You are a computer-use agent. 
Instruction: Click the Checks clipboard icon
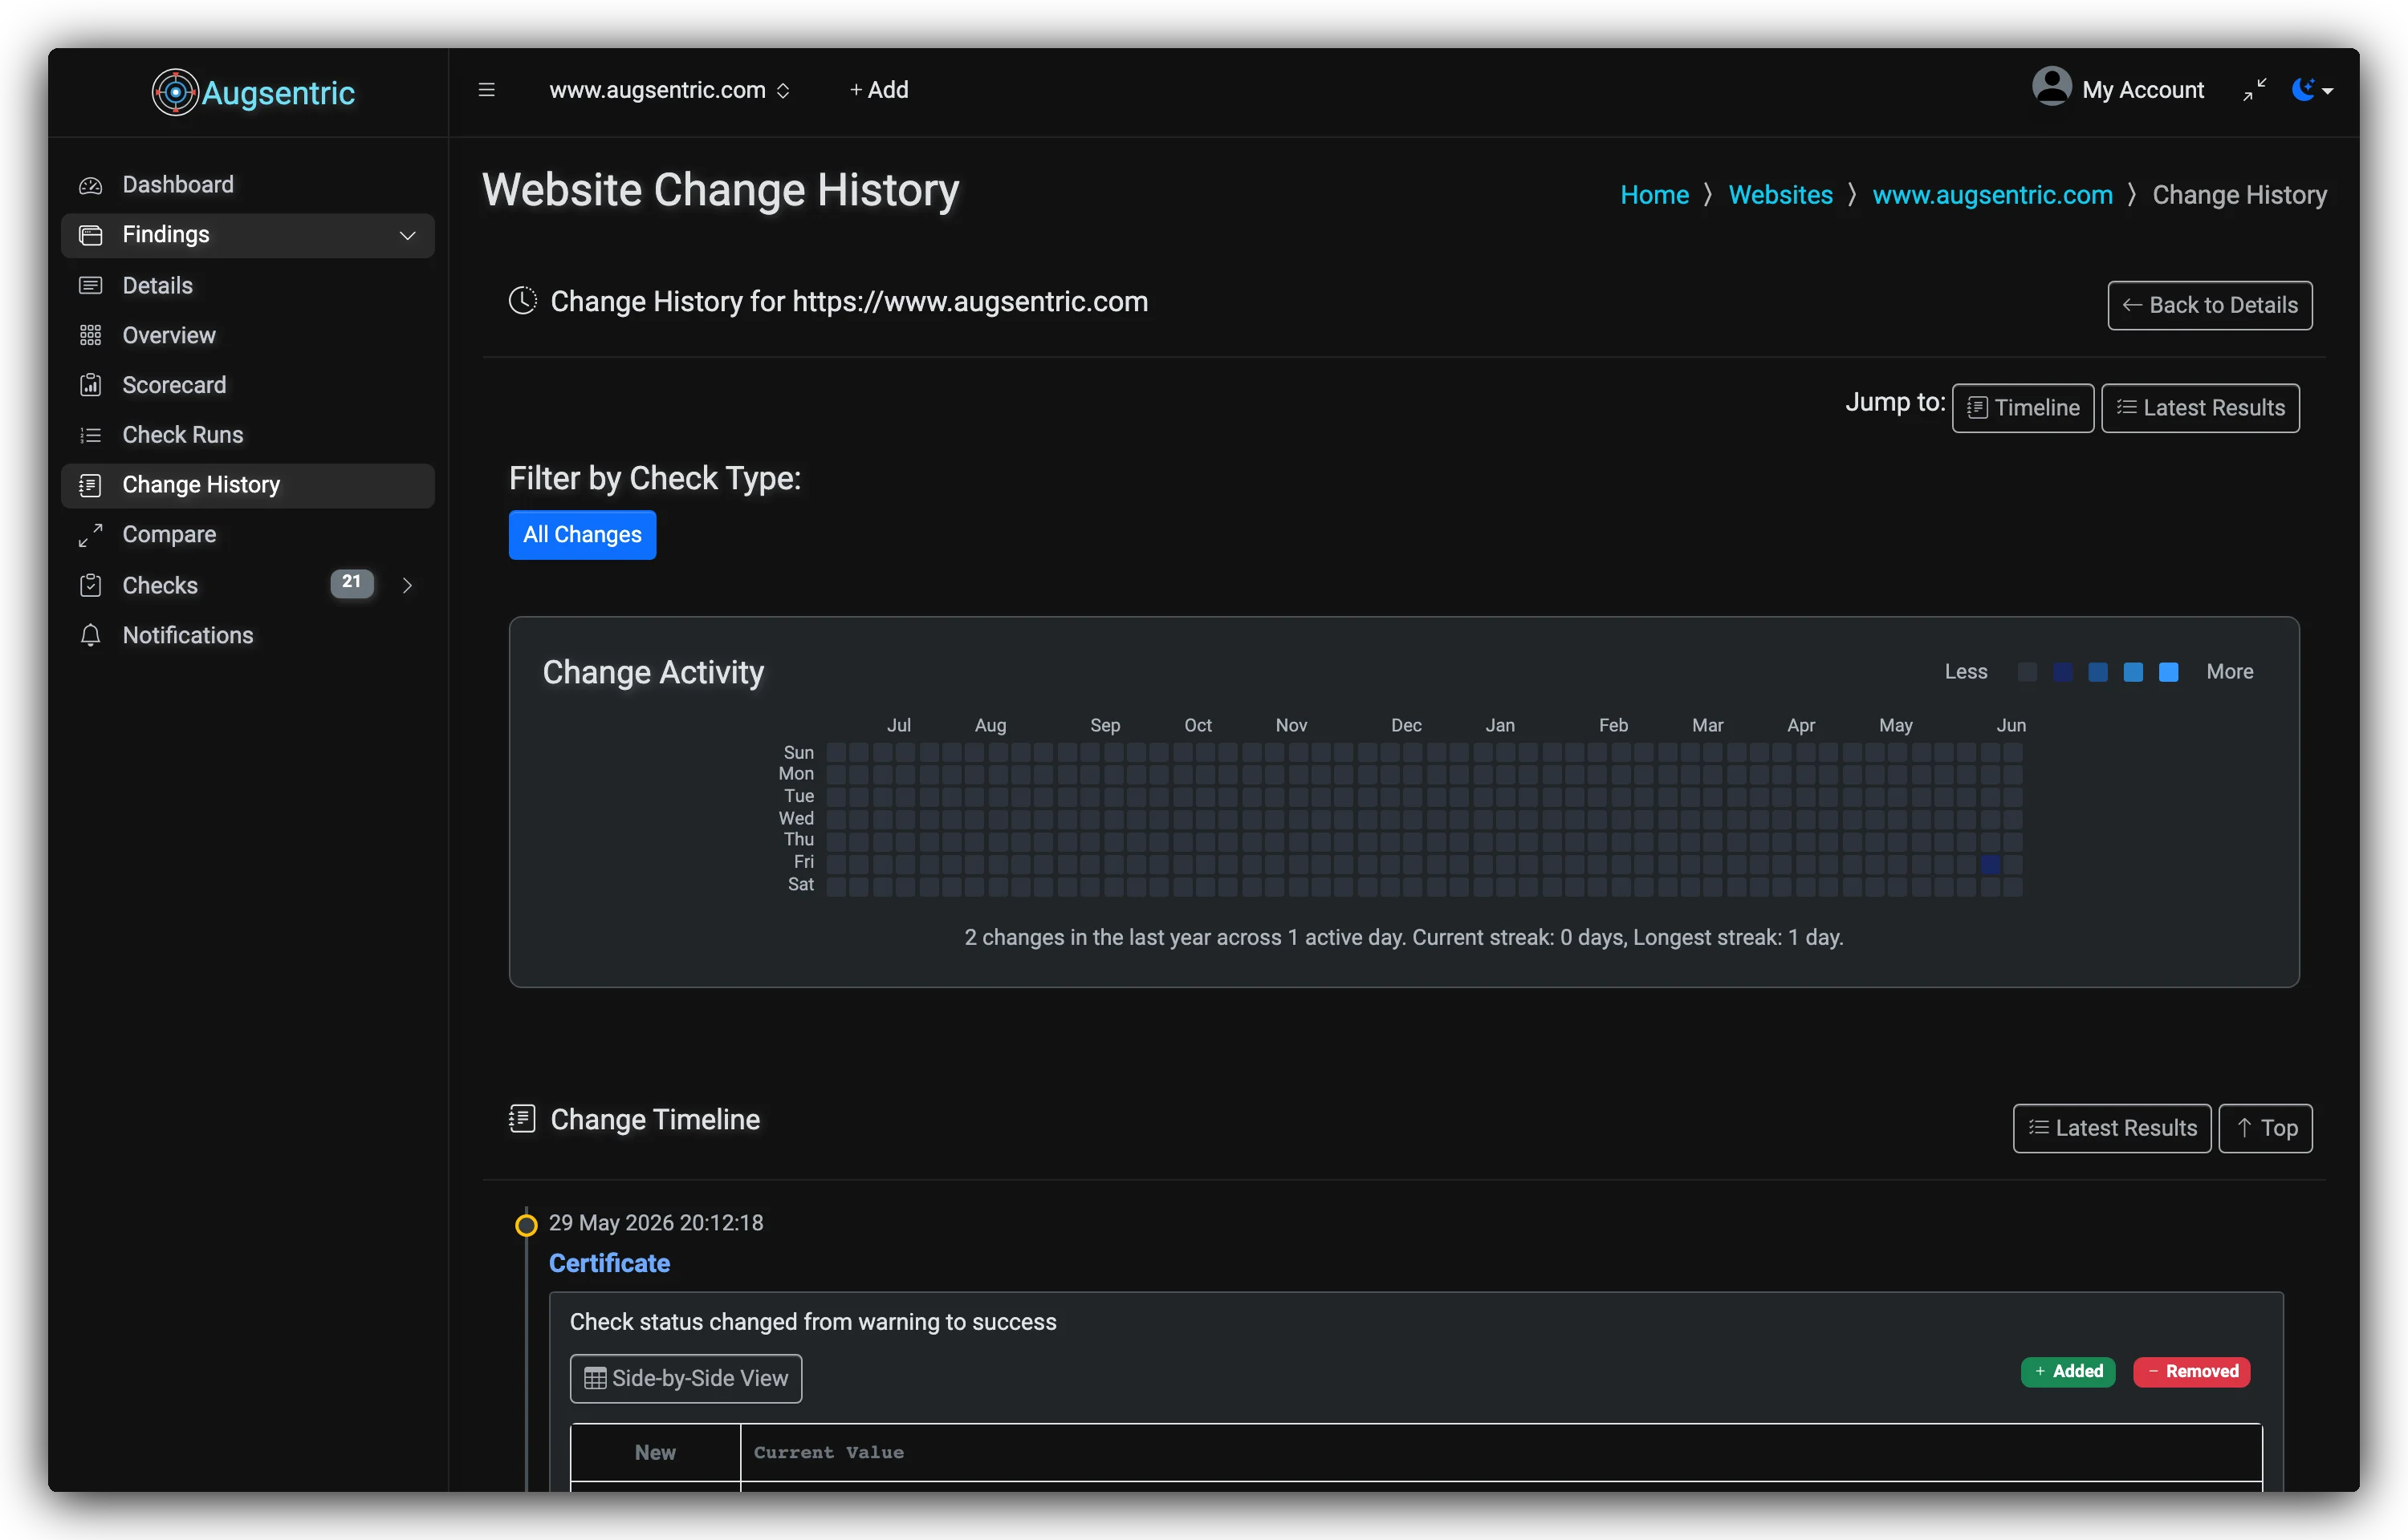coord(91,586)
